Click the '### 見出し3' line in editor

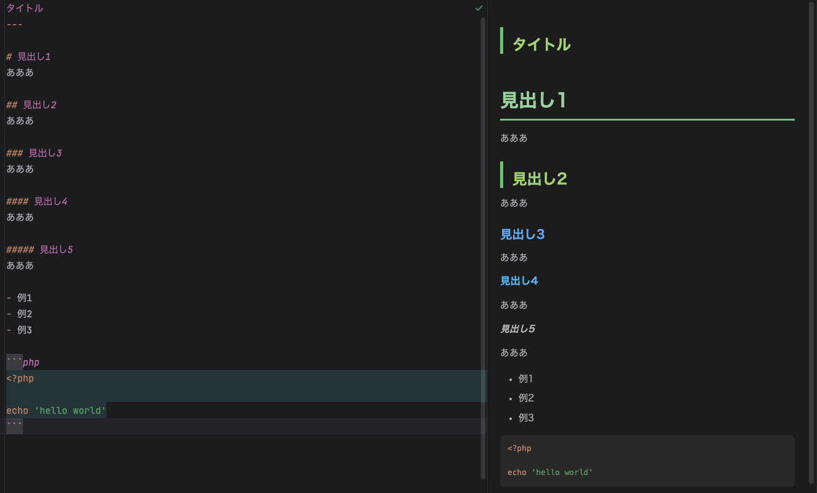34,153
